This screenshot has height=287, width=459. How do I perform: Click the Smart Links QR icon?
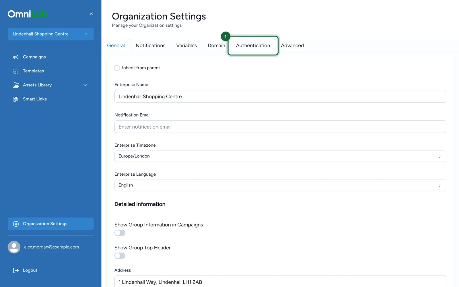click(16, 99)
